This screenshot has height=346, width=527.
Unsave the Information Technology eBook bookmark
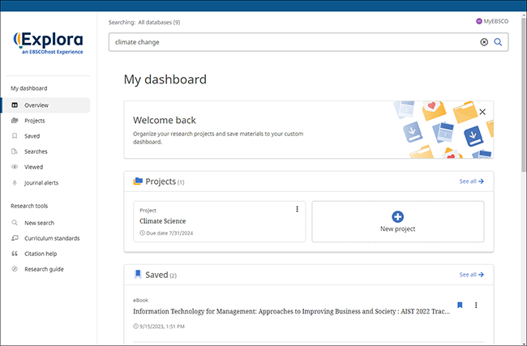coord(460,305)
